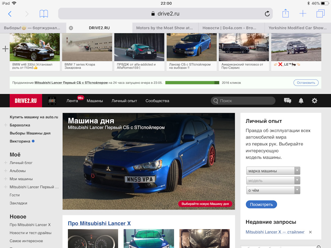Open notifications bell icon
Screen dimensions: 331x248
point(301,101)
